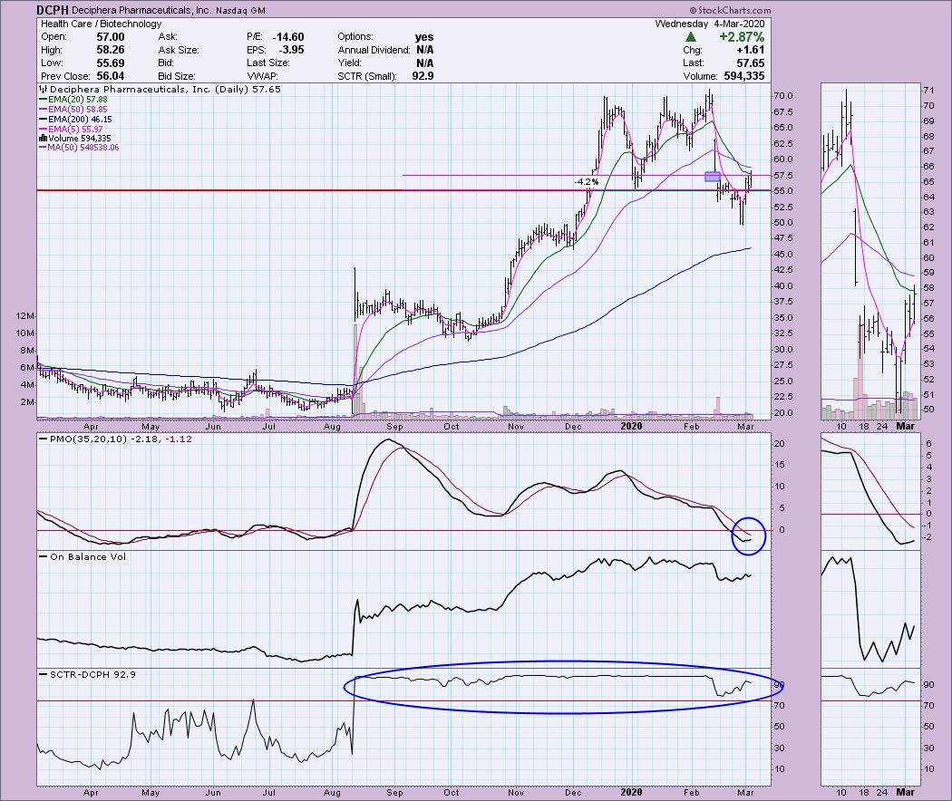Click the Deciphera Pharmaceuticals, Inc. company name header
The image size is (952, 801).
coord(141,10)
